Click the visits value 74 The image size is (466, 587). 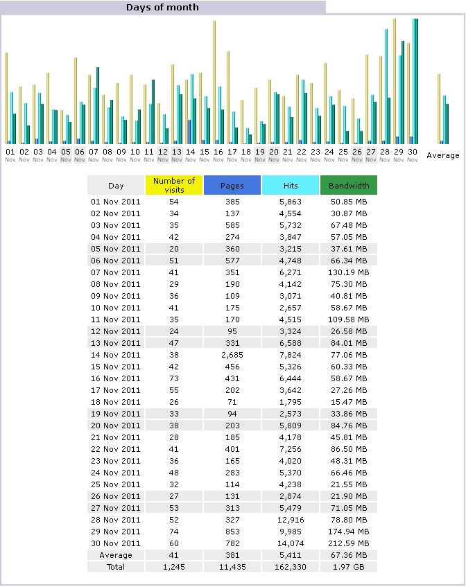(x=174, y=532)
